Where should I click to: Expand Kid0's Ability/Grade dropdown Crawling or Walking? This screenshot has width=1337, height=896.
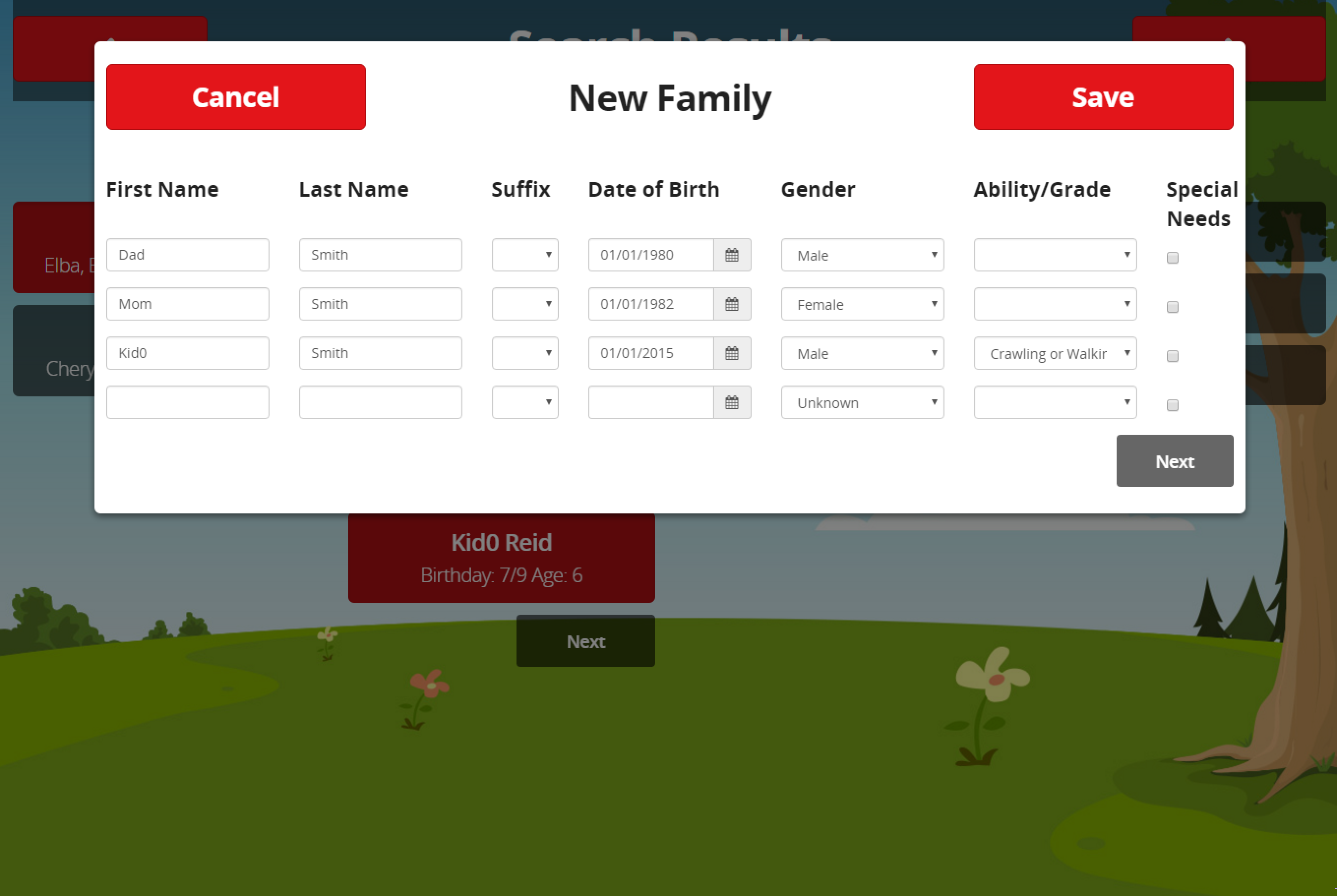click(x=1055, y=353)
